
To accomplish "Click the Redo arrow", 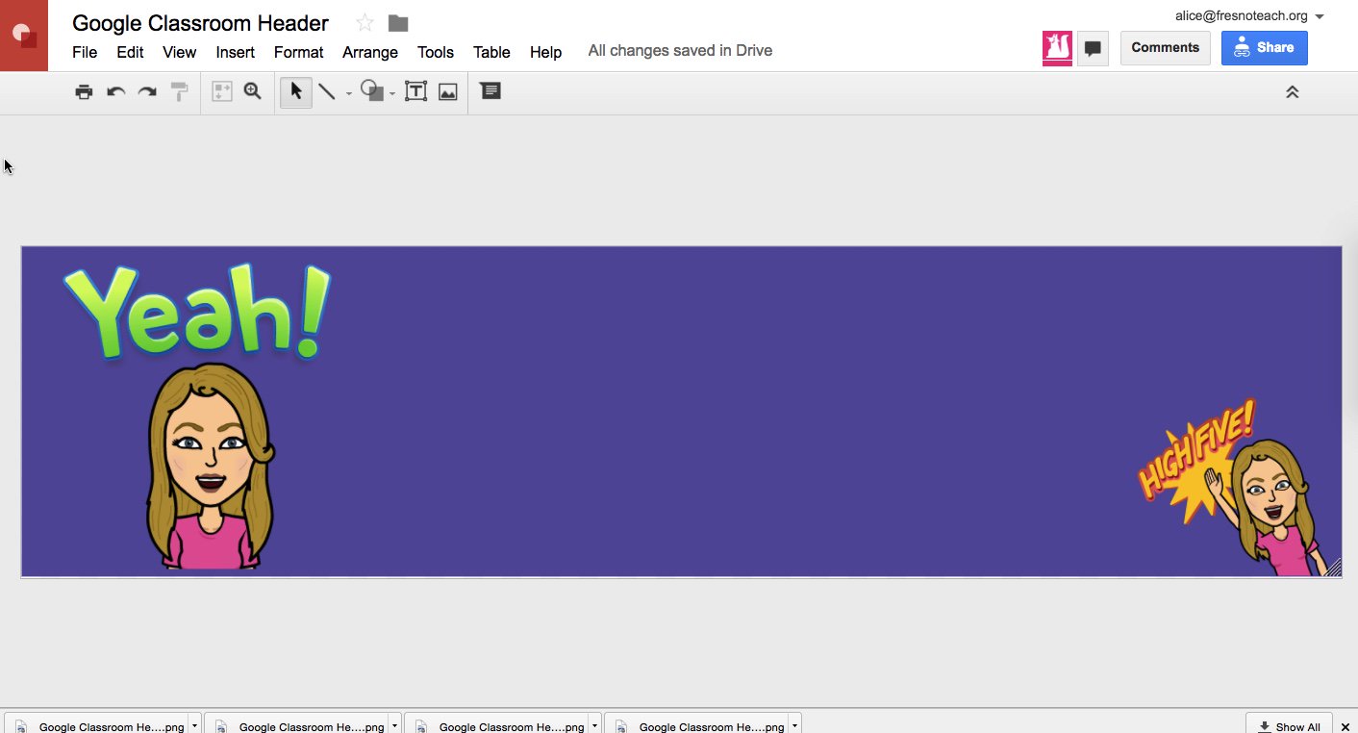I will click(x=147, y=92).
